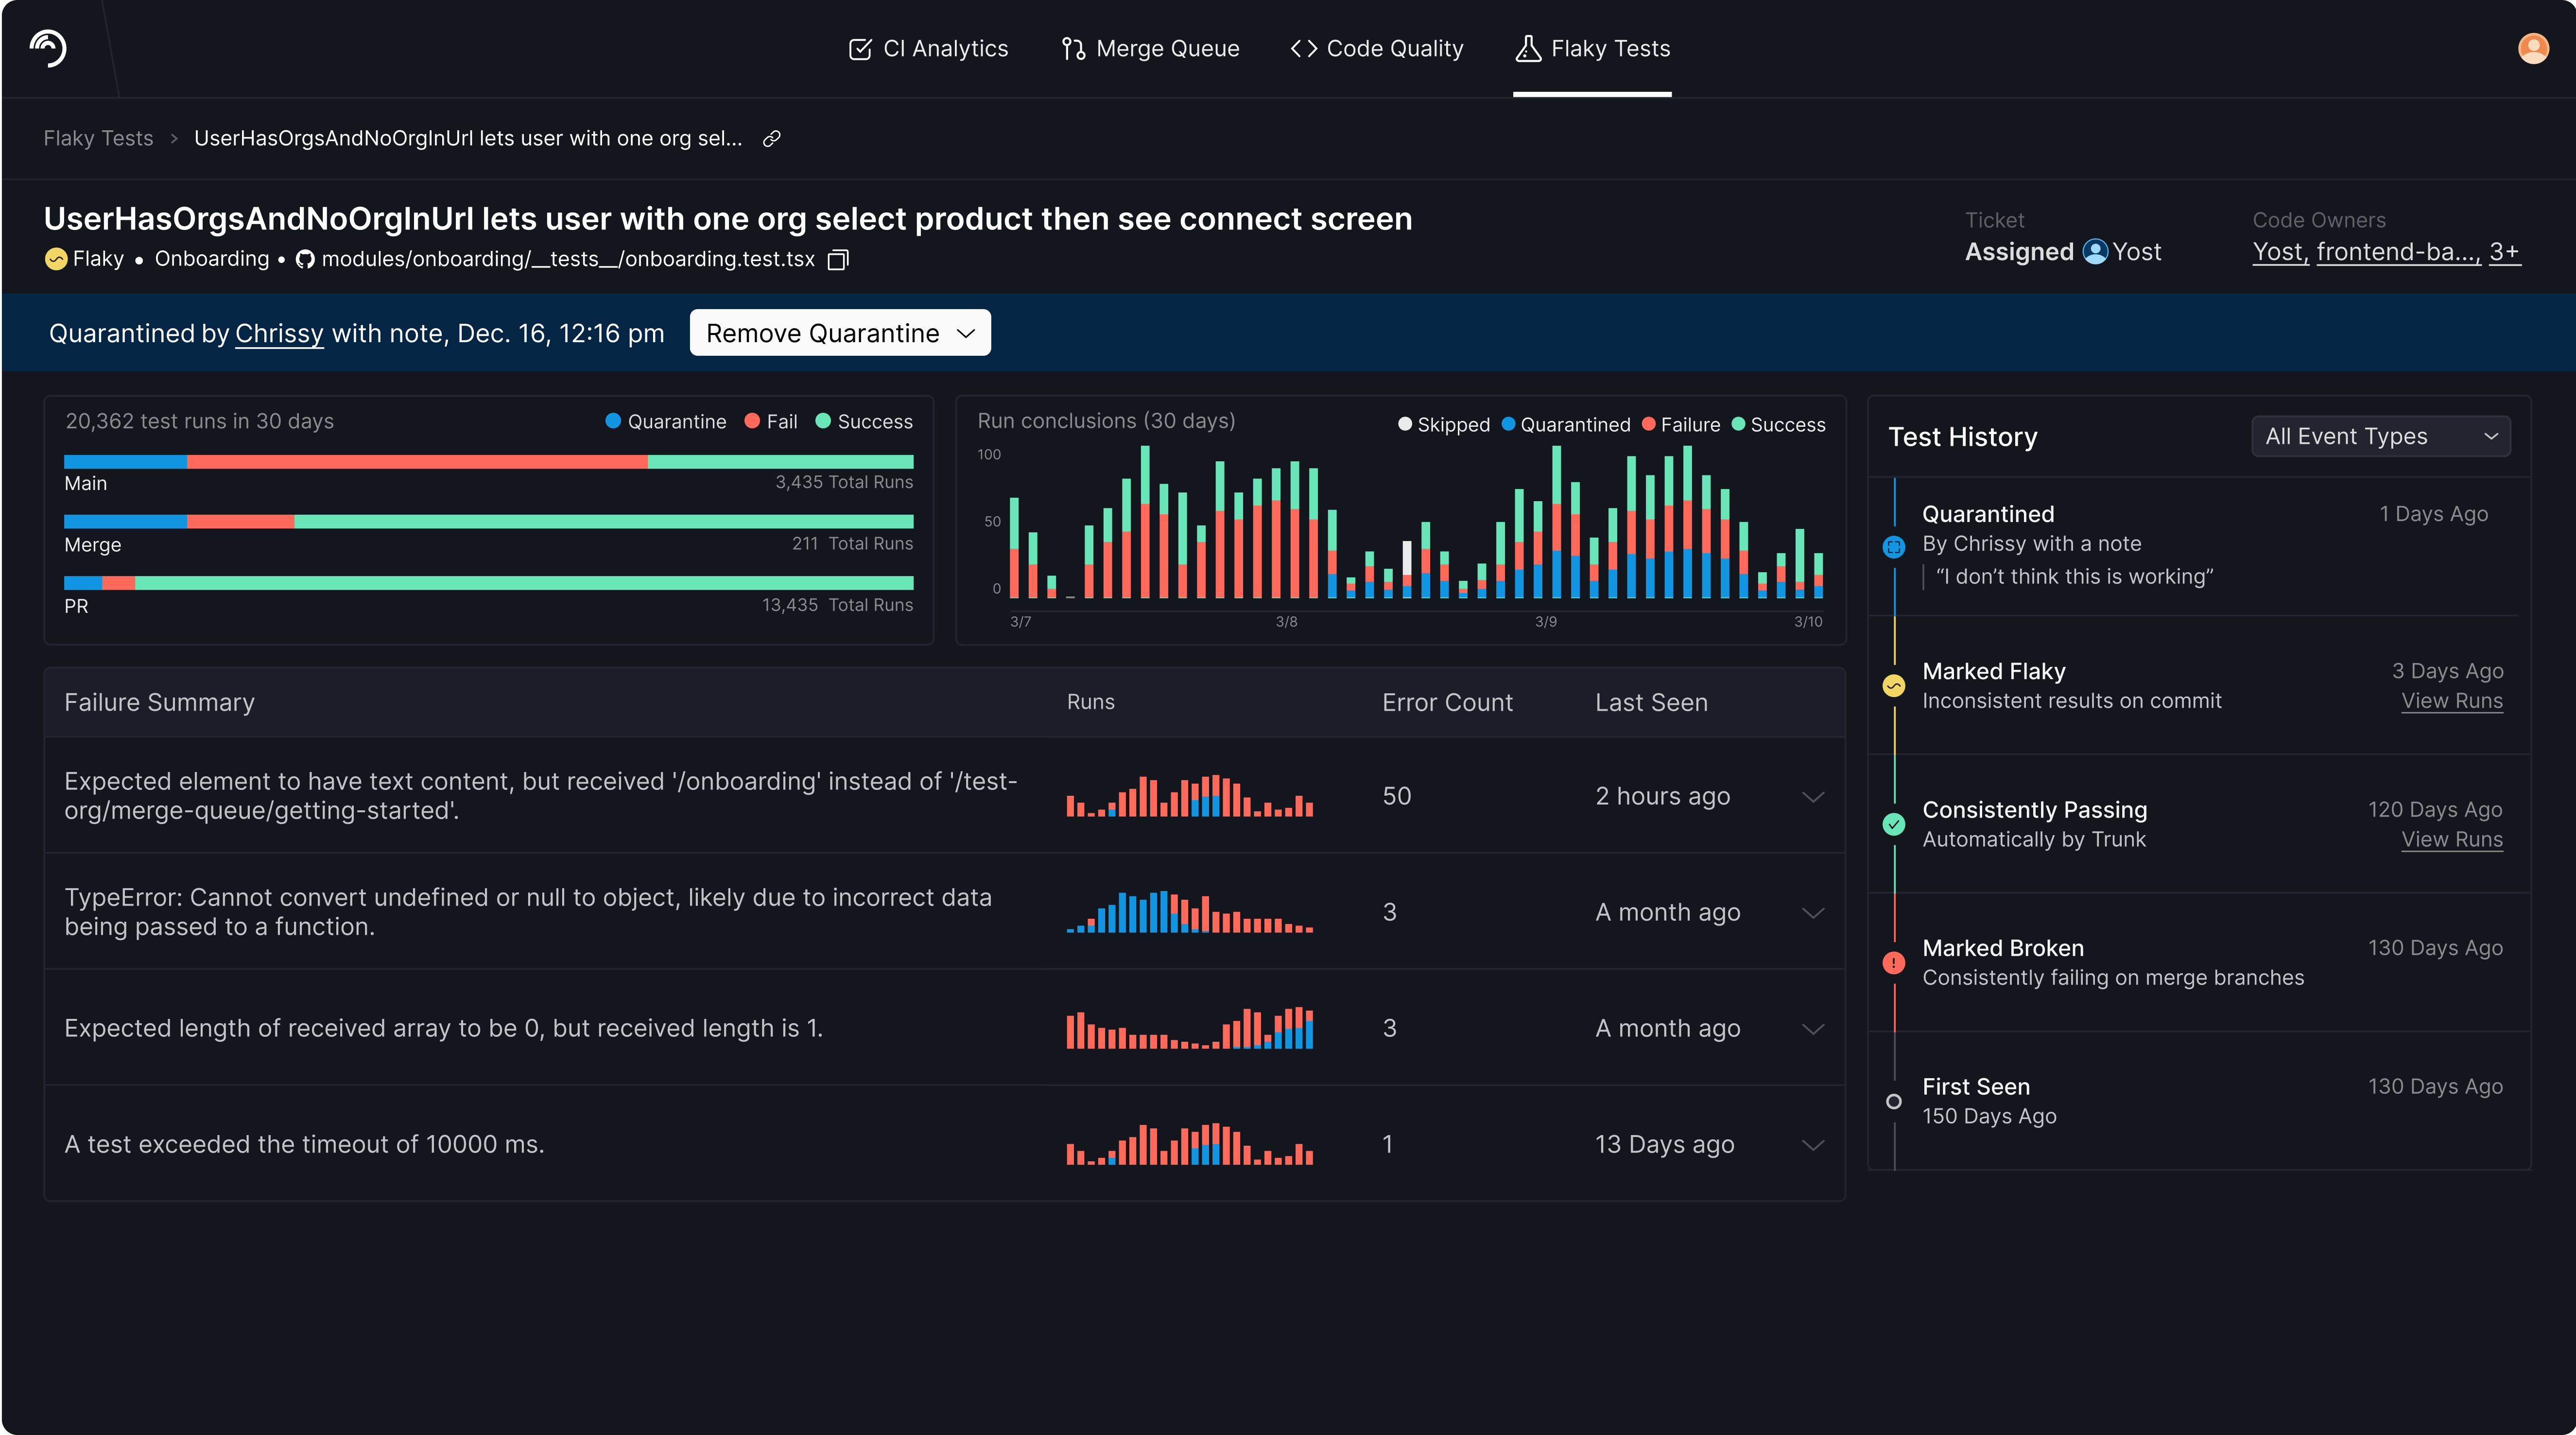Click the First Seen timeline marker
Image resolution: width=2576 pixels, height=1435 pixels.
click(x=1894, y=1101)
